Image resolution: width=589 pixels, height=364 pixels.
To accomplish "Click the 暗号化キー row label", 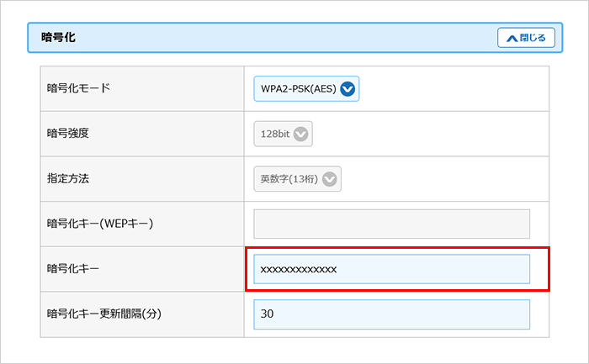I will pos(72,269).
